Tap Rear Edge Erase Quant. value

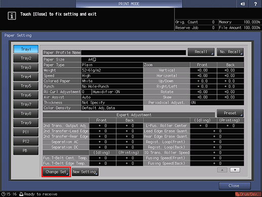point(217,137)
